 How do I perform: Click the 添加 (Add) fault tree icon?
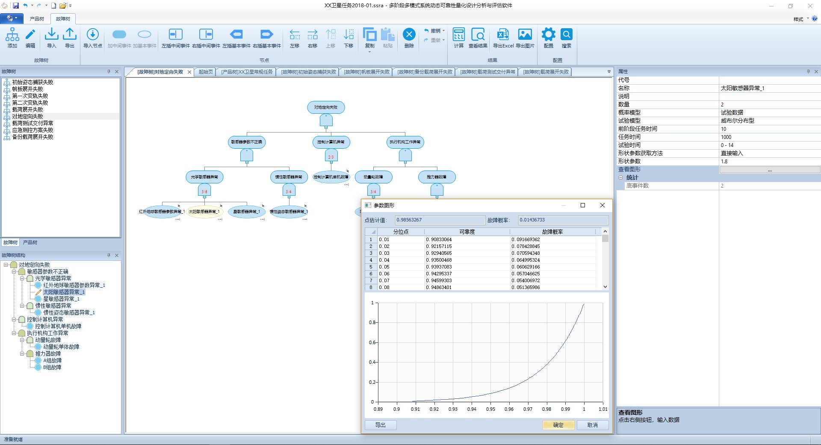tap(12, 38)
